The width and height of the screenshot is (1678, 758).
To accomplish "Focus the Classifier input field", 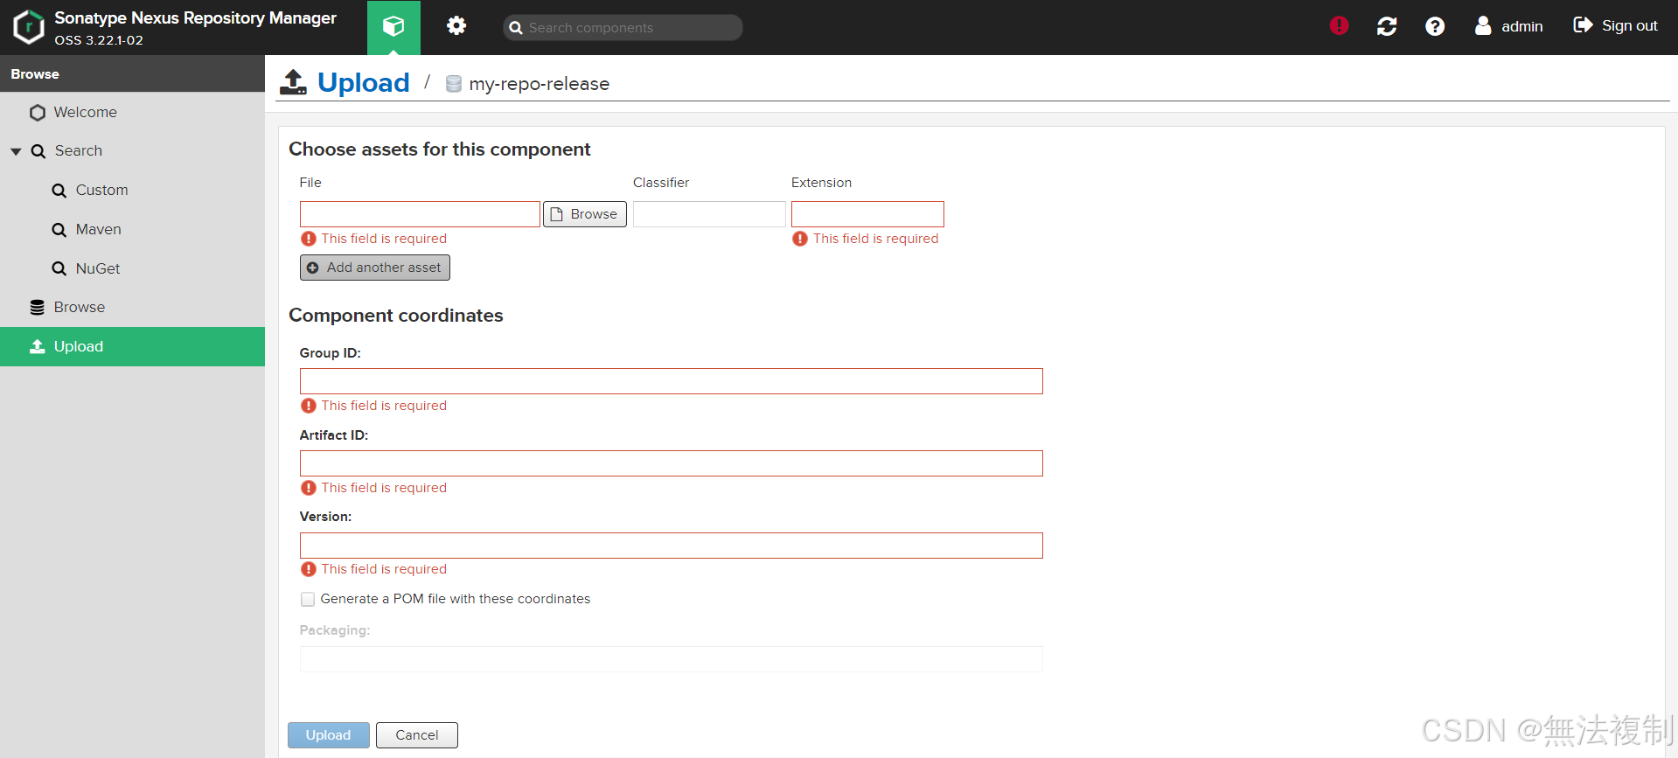I will pyautogui.click(x=709, y=214).
